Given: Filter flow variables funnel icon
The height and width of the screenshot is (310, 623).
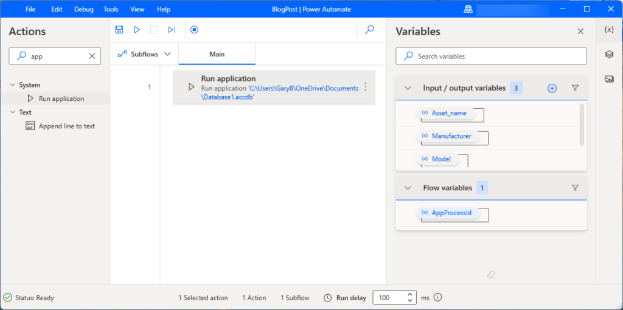Looking at the screenshot, I should (575, 188).
